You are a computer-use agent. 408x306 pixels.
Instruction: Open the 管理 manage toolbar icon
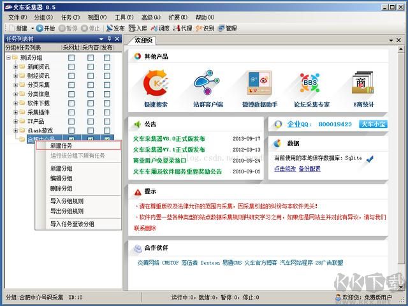click(221, 28)
